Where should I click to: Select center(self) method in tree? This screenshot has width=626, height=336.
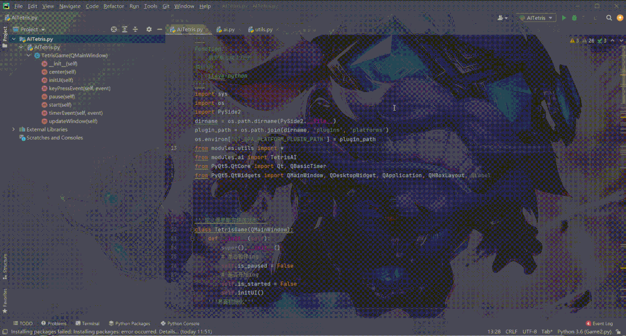pyautogui.click(x=59, y=72)
